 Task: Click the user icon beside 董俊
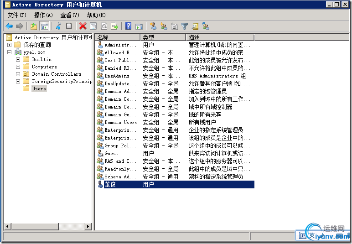tap(100, 184)
